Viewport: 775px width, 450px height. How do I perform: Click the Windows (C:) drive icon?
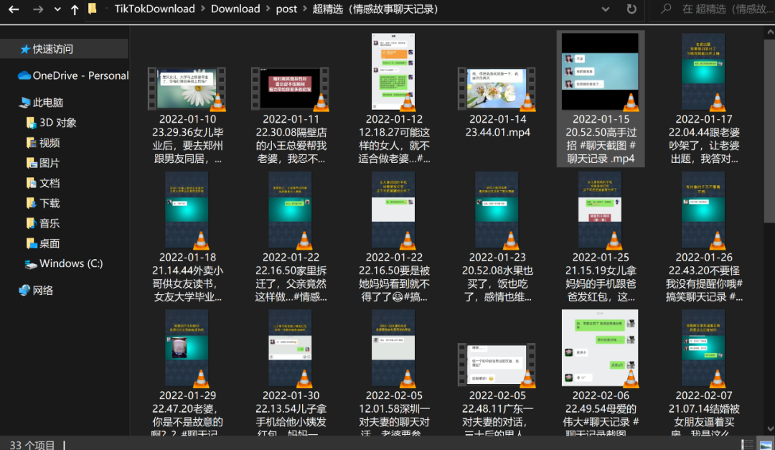point(31,264)
